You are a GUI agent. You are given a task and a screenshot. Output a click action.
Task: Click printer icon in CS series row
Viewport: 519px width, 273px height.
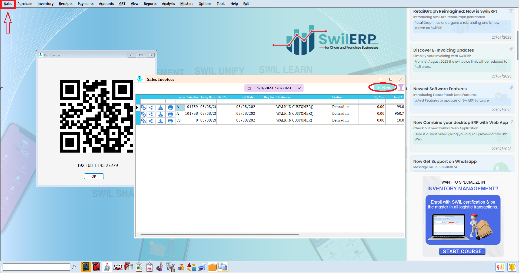click(170, 121)
